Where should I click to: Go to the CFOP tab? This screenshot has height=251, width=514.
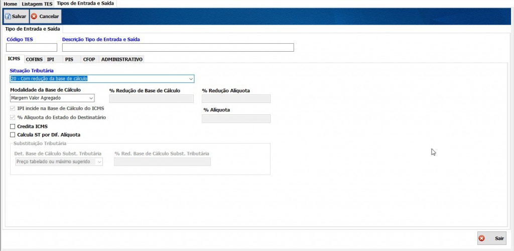click(x=89, y=59)
